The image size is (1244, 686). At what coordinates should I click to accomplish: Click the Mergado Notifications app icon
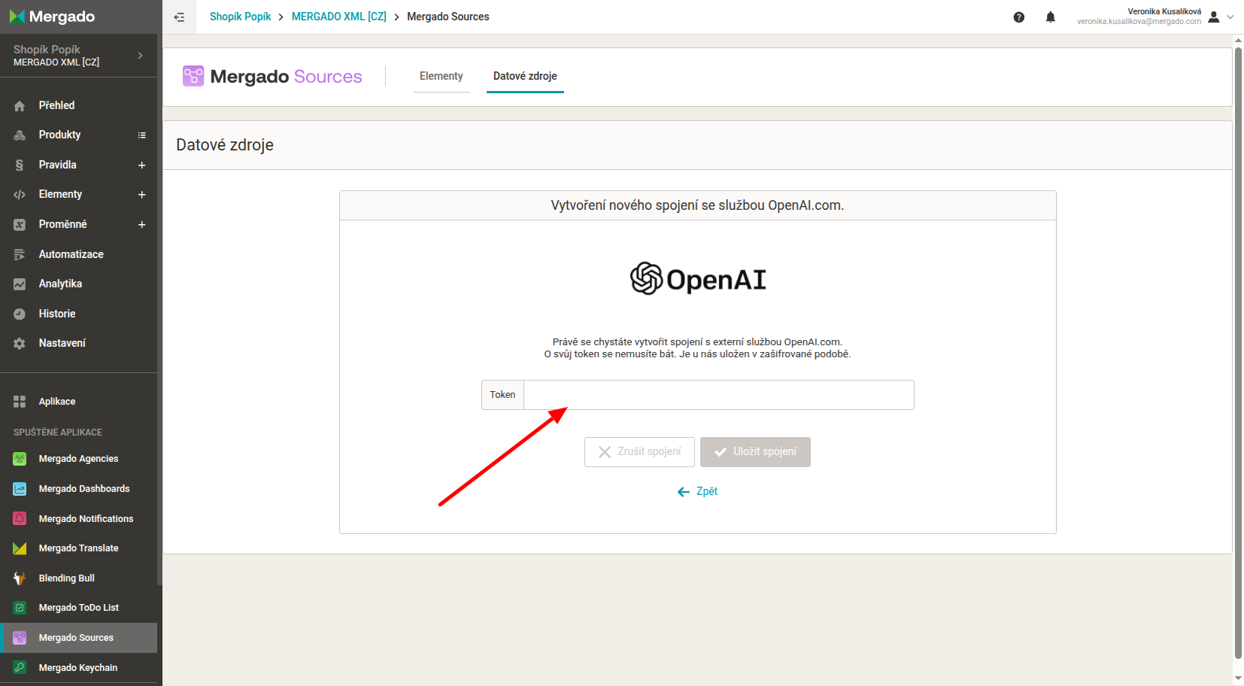click(20, 518)
